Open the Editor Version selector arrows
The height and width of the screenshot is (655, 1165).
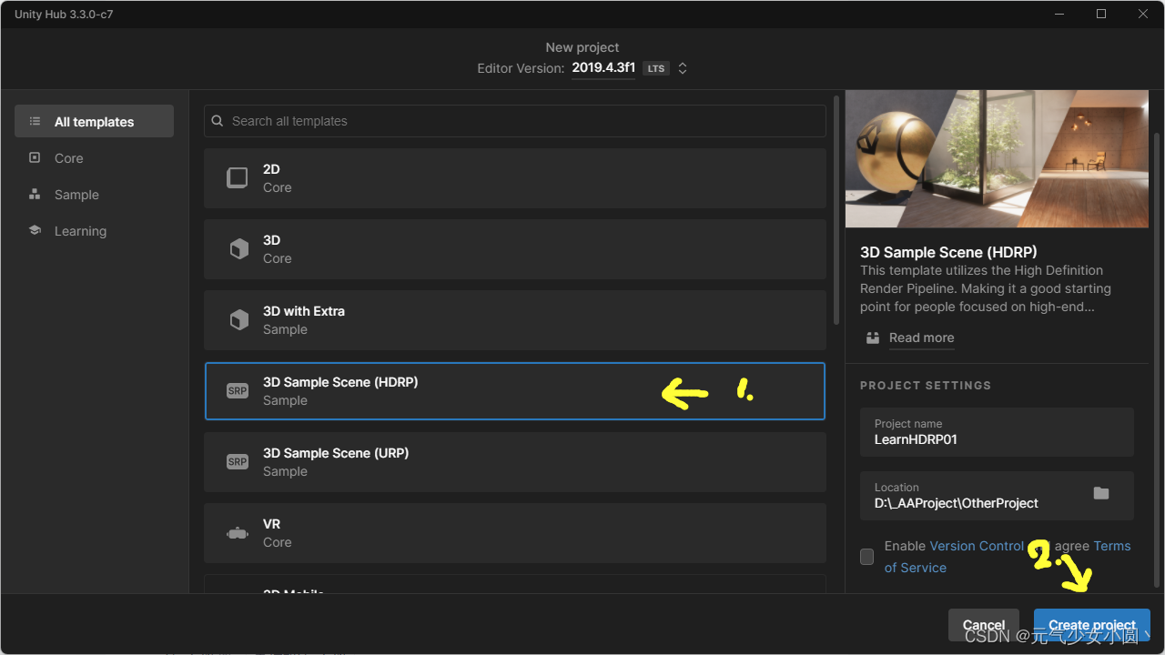click(683, 68)
